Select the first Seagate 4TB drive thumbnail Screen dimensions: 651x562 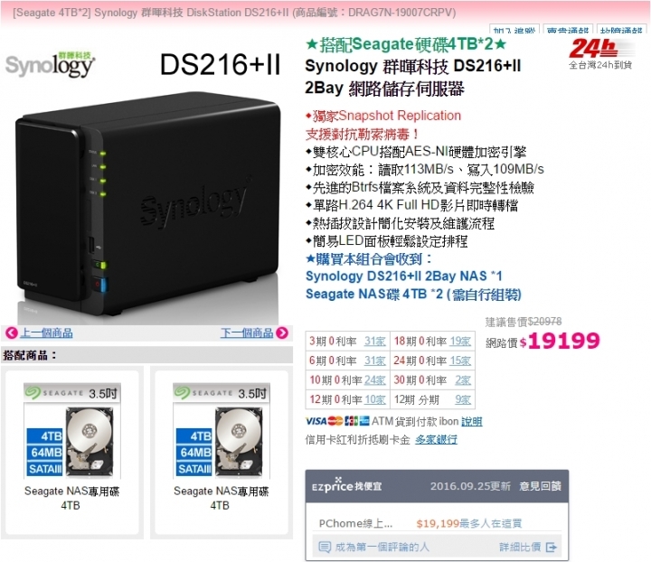[72, 431]
